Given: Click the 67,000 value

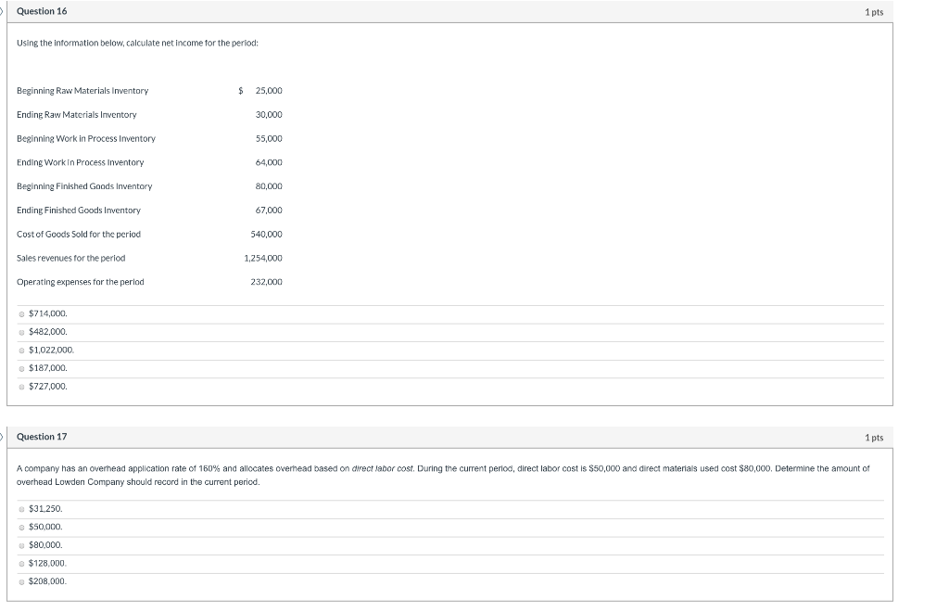Looking at the screenshot, I should click(269, 210).
